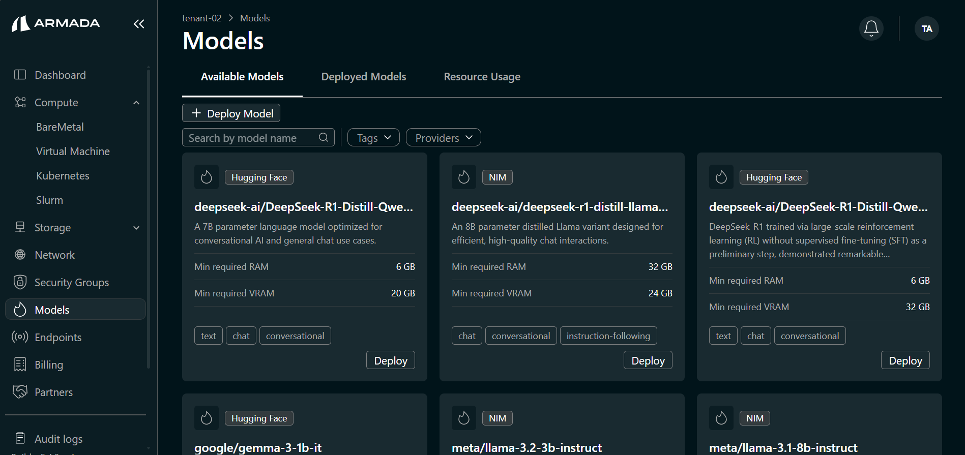
Task: Click flame icon on 20 GB VRAM DeepSeek card
Action: (207, 177)
